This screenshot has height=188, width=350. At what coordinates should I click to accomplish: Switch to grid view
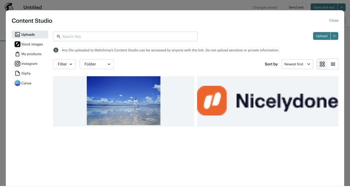coord(322,64)
